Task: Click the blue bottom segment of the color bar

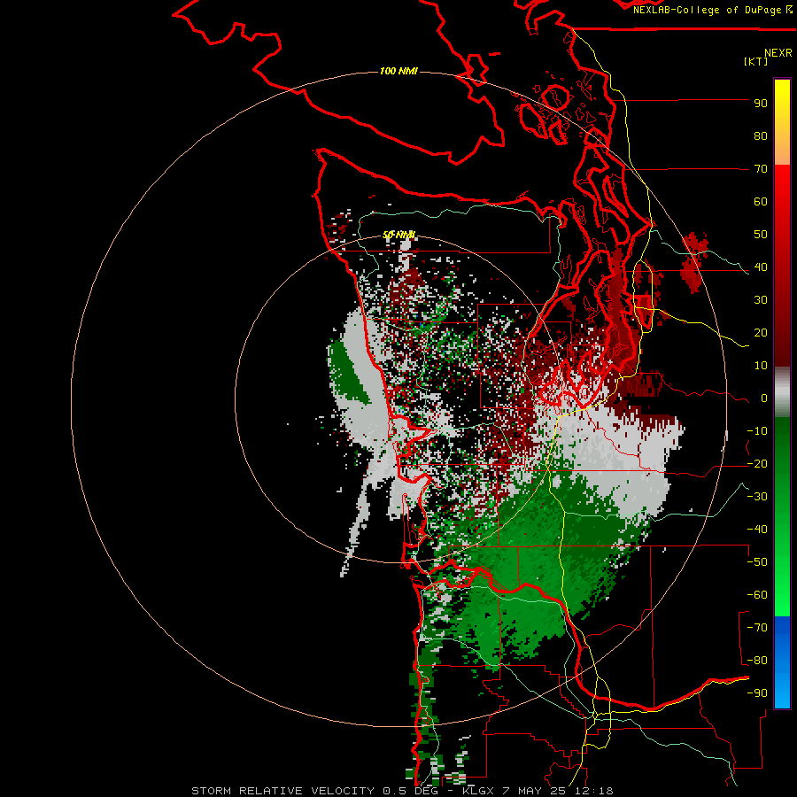Action: (782, 662)
